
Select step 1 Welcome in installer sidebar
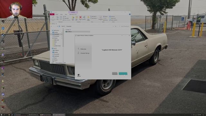click(x=82, y=49)
